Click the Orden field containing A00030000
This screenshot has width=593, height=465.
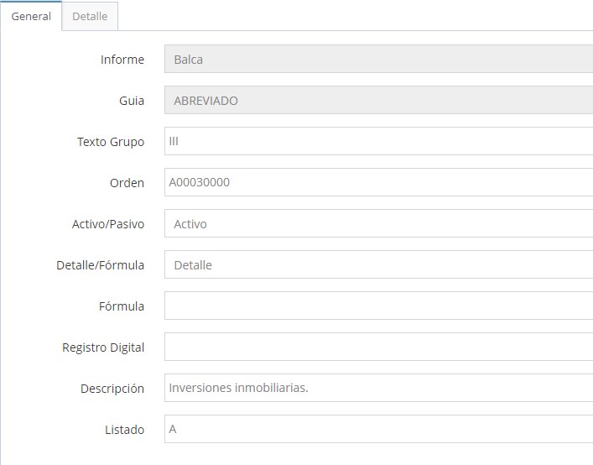click(377, 183)
